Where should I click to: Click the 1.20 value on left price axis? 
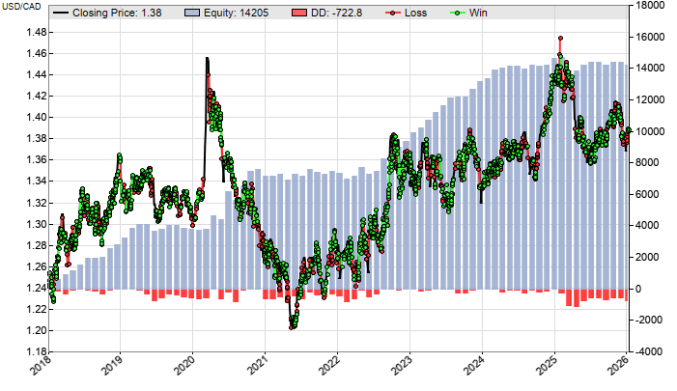(x=33, y=331)
